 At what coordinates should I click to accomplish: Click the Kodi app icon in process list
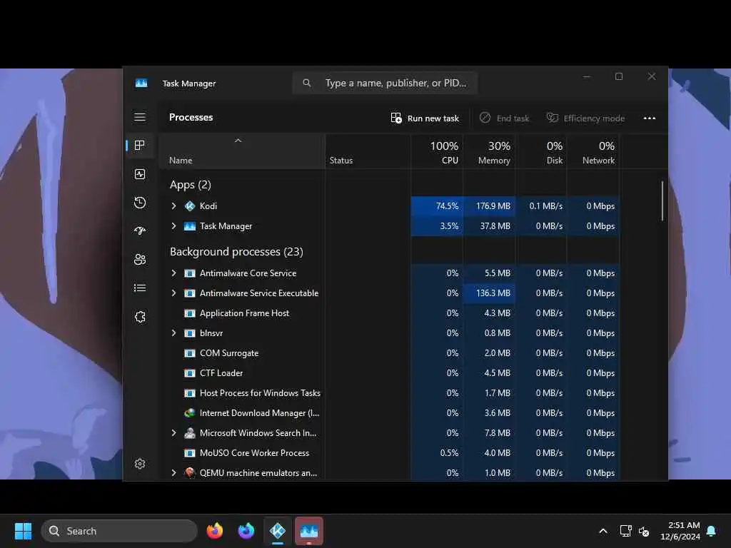click(190, 206)
